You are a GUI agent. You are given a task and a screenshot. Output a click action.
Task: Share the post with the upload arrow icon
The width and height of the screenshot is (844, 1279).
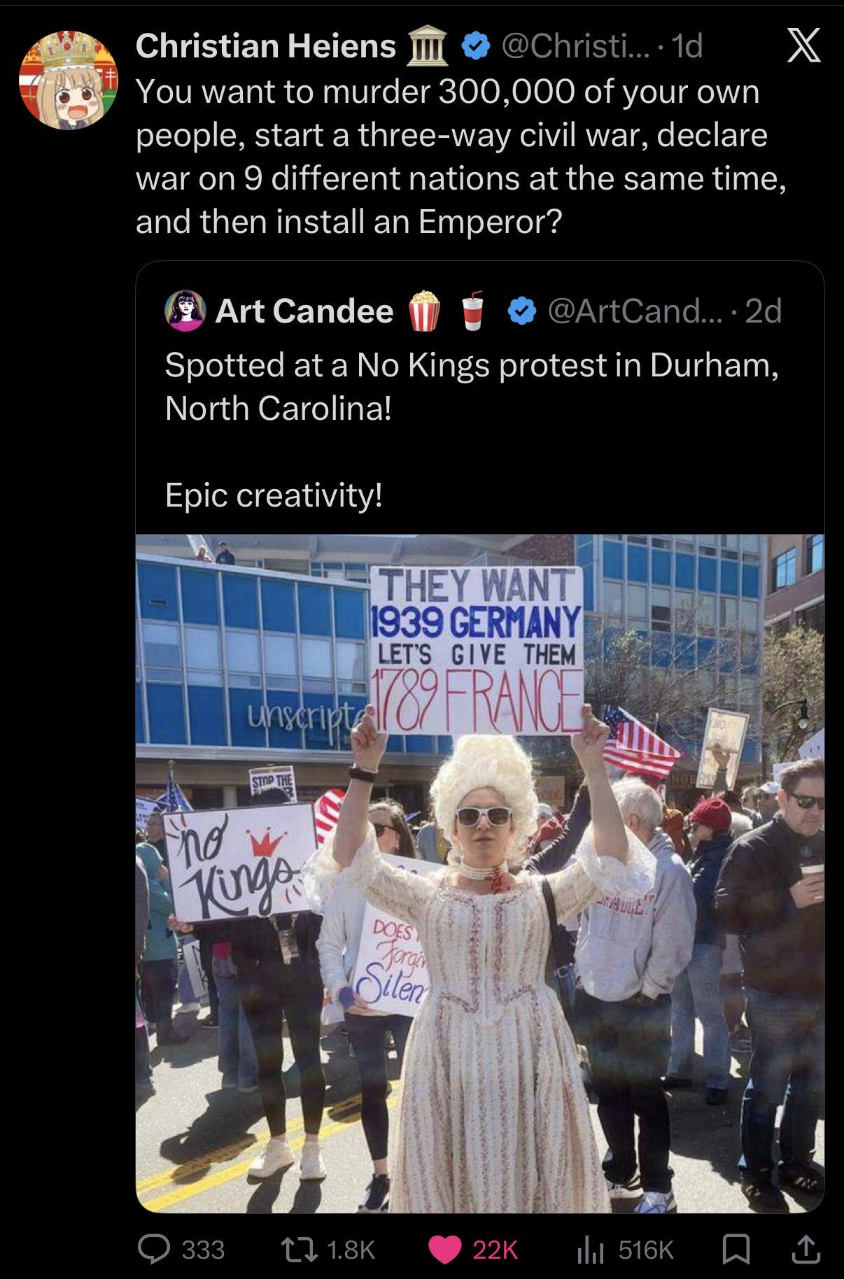tap(805, 1249)
